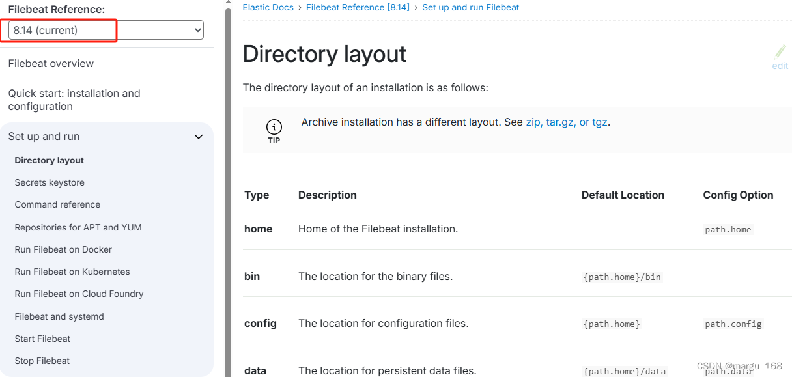Viewport: 792px width, 377px height.
Task: Click Filebeat Reference [8.14] breadcrumb
Action: (x=358, y=7)
